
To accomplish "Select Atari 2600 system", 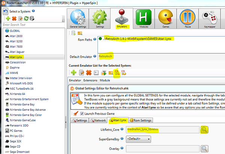I will tap(34, 36).
